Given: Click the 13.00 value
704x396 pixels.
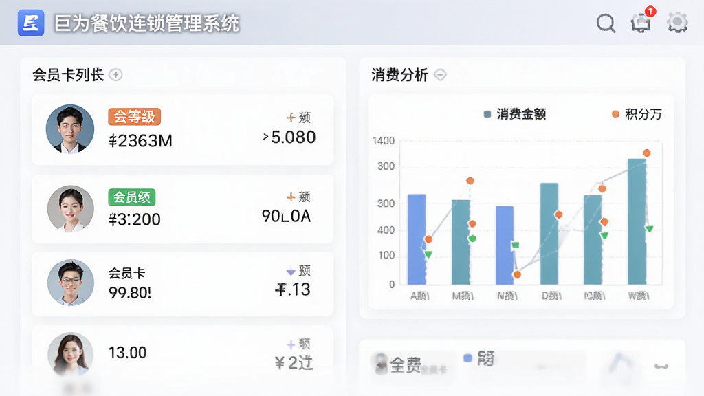Looking at the screenshot, I should pos(127,353).
